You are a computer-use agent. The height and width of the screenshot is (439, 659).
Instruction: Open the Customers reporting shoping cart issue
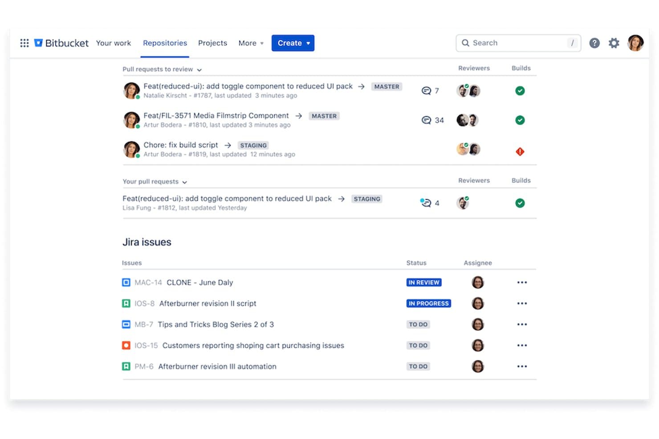(253, 345)
